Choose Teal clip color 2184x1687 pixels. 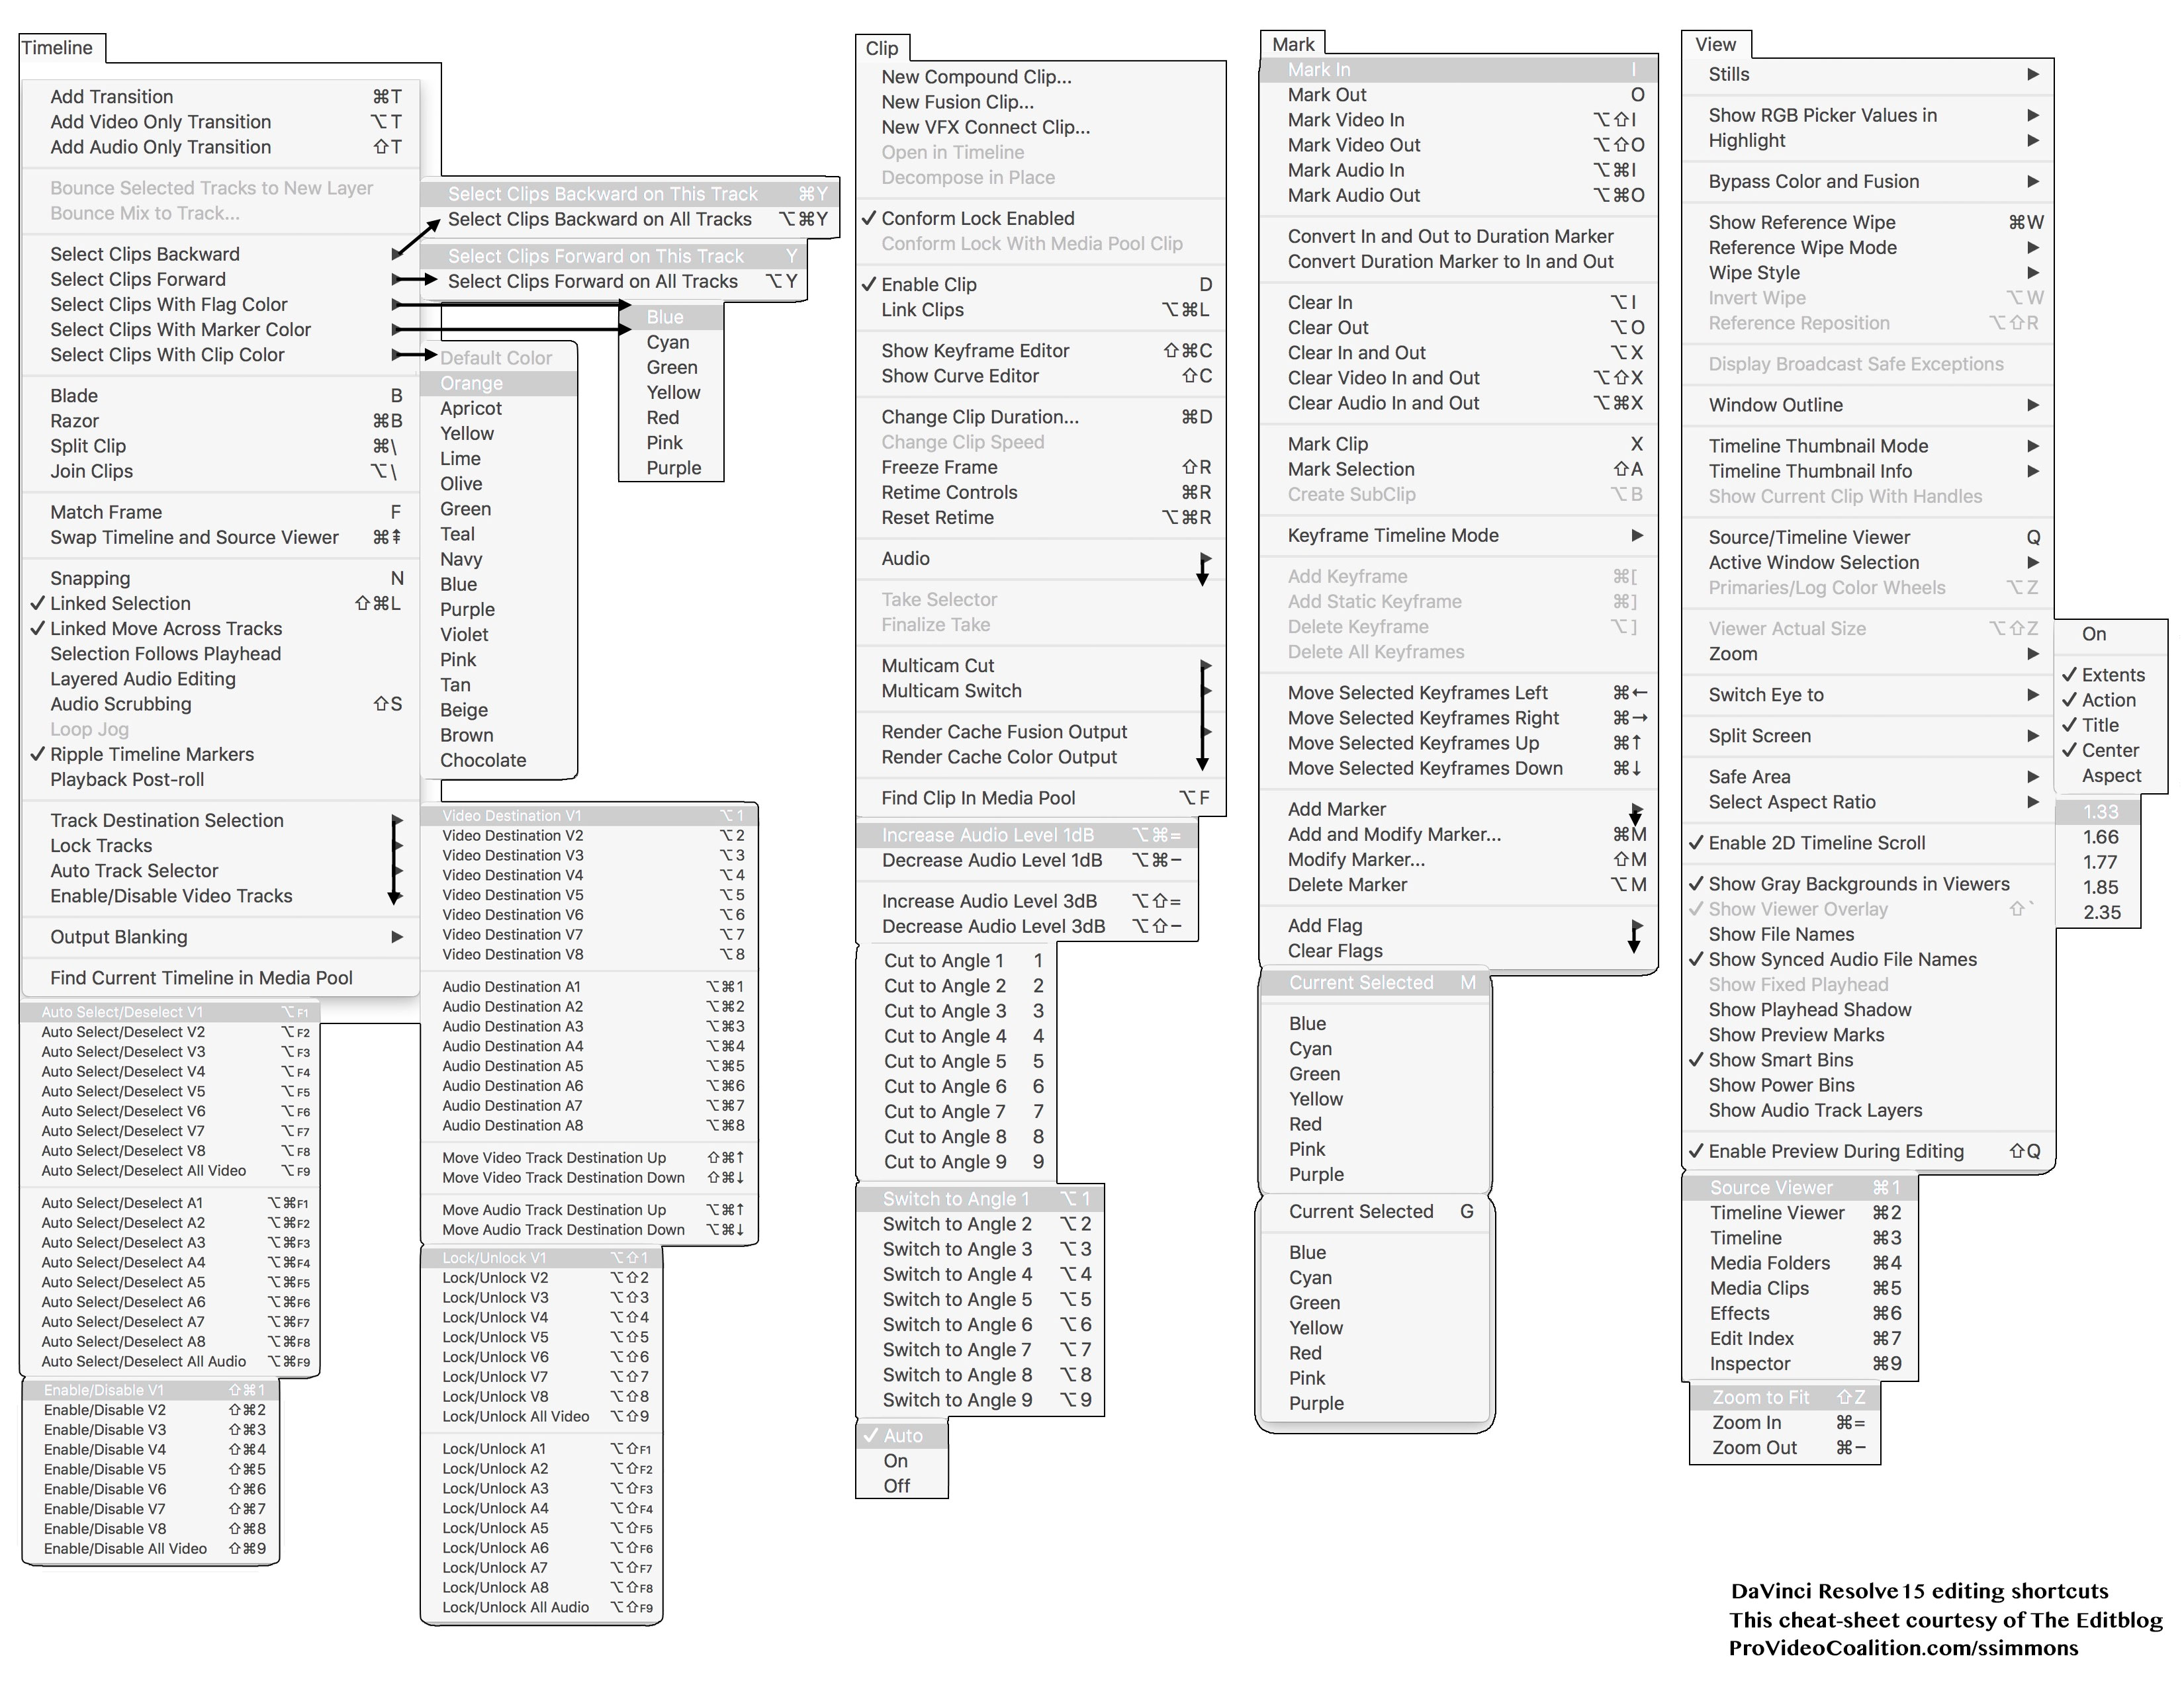[499, 534]
